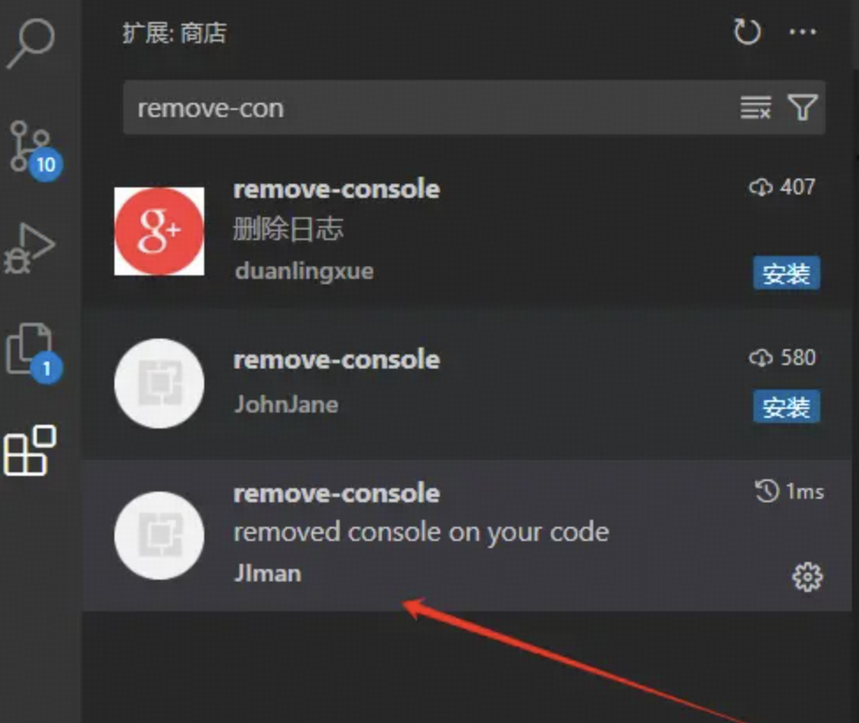Open the more actions ellipsis menu

pos(803,32)
